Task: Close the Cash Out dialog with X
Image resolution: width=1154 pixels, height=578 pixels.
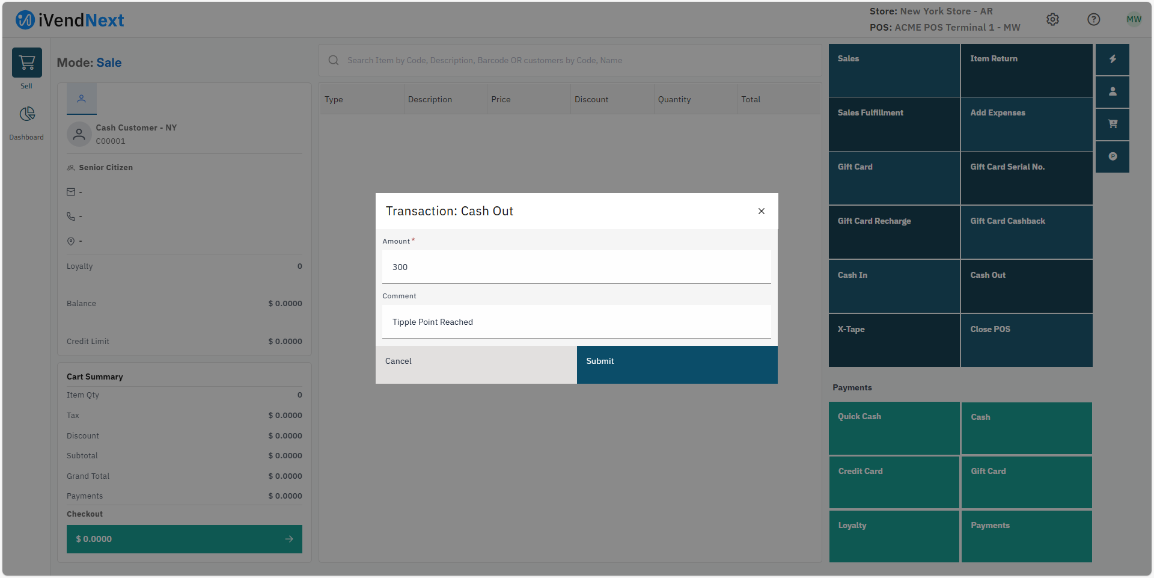Action: click(762, 211)
